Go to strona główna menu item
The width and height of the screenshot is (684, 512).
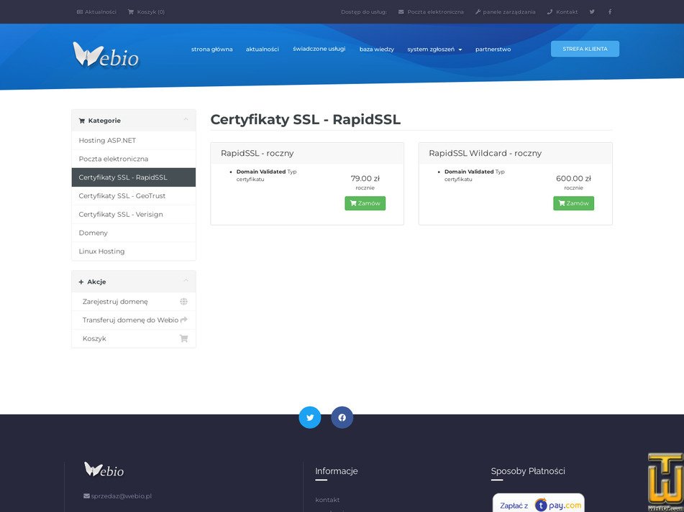(212, 50)
